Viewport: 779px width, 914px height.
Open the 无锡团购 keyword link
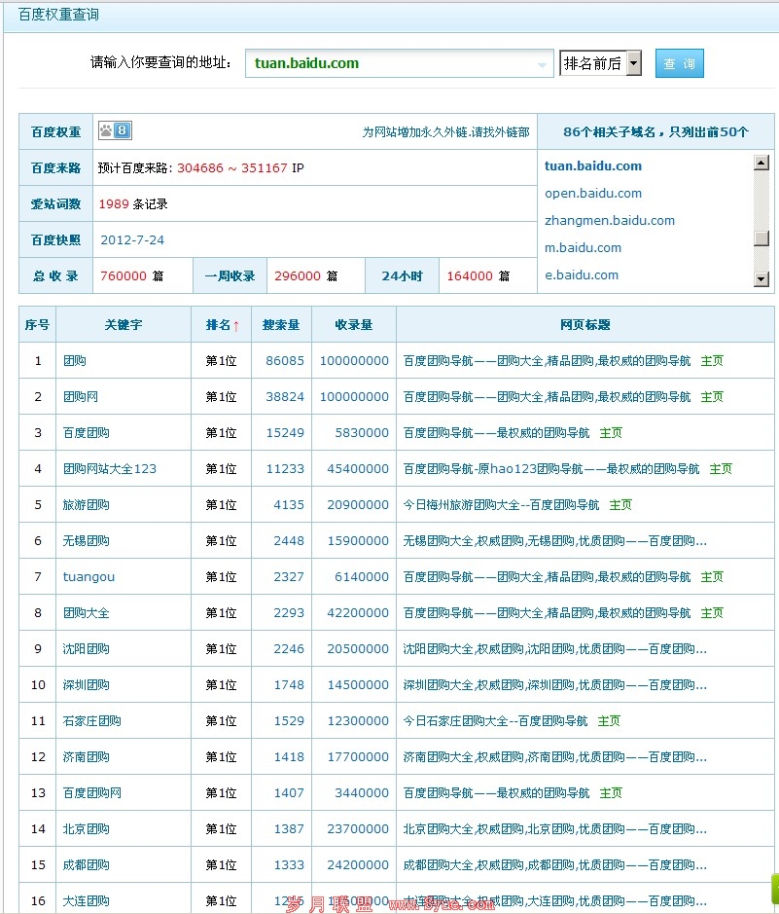[87, 541]
